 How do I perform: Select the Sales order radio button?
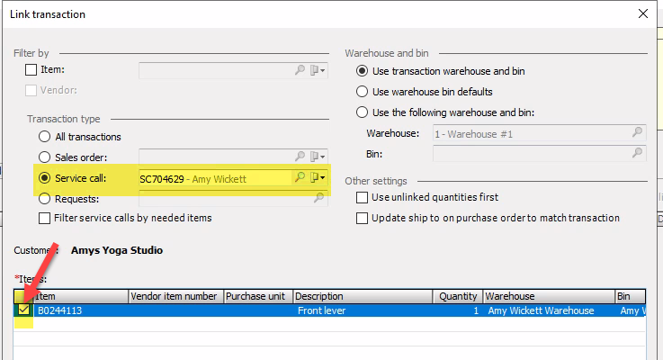pos(44,157)
